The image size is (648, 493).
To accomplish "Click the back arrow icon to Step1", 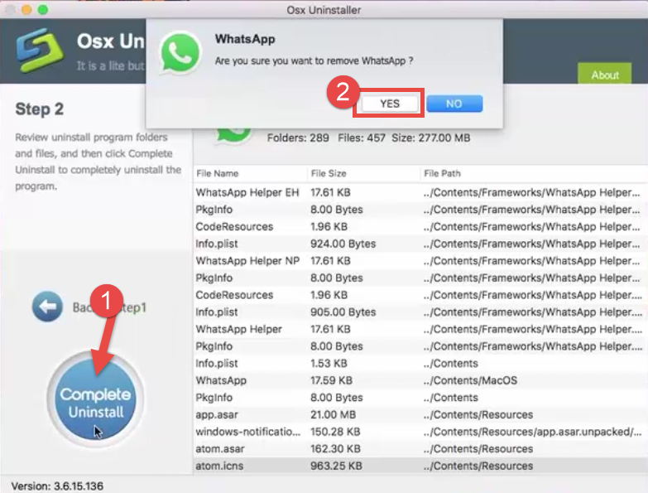I will point(47,307).
